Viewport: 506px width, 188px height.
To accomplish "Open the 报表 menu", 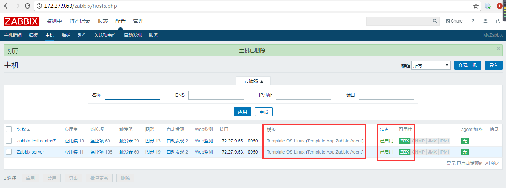I will coord(103,21).
